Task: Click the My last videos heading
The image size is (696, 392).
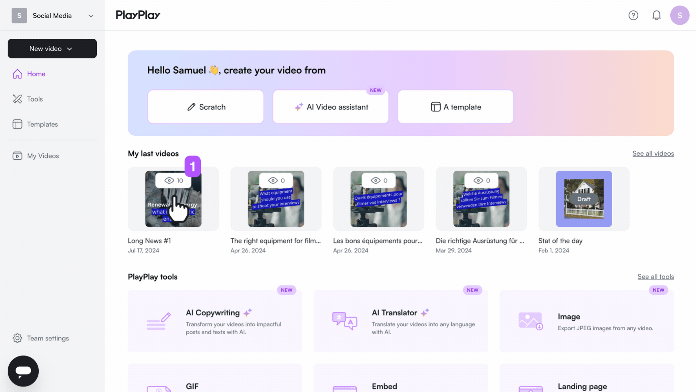Action: (153, 154)
